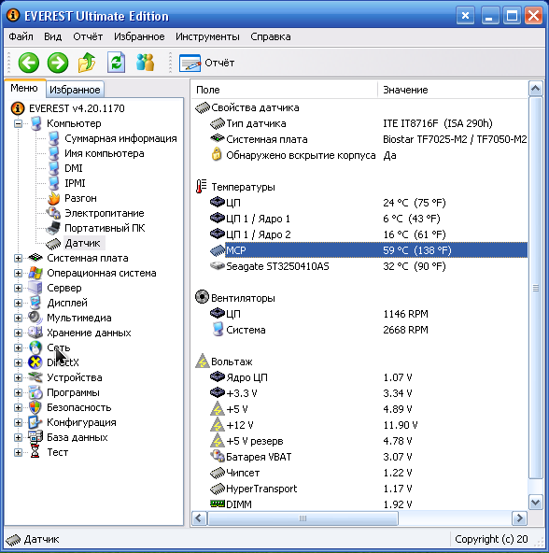Collapse the Компьютер tree node
This screenshot has height=553, width=549.
[x=18, y=123]
